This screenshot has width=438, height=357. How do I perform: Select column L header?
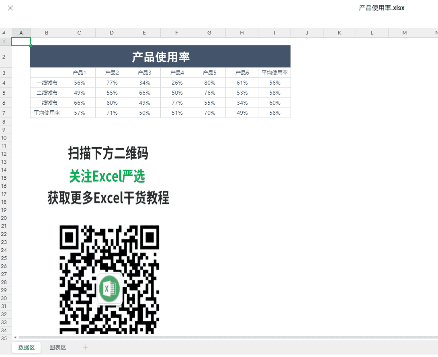coord(372,32)
